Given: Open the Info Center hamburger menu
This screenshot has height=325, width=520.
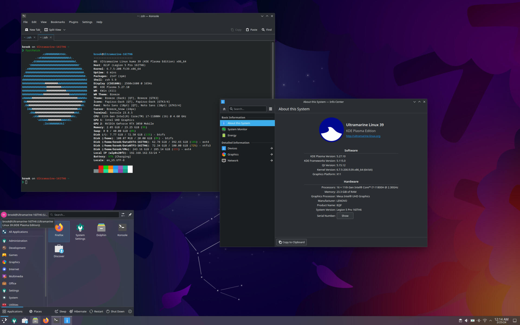Looking at the screenshot, I should pos(271,109).
